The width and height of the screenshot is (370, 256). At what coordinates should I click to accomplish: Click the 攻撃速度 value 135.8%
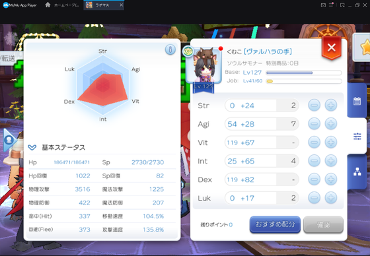pos(153,230)
